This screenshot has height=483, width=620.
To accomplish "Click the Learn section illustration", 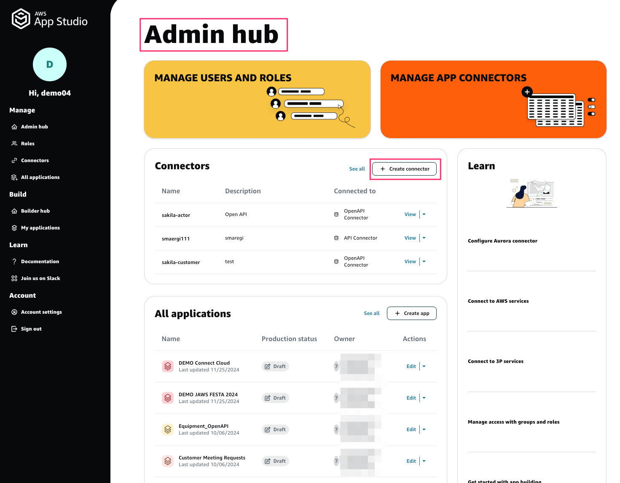I will (532, 193).
